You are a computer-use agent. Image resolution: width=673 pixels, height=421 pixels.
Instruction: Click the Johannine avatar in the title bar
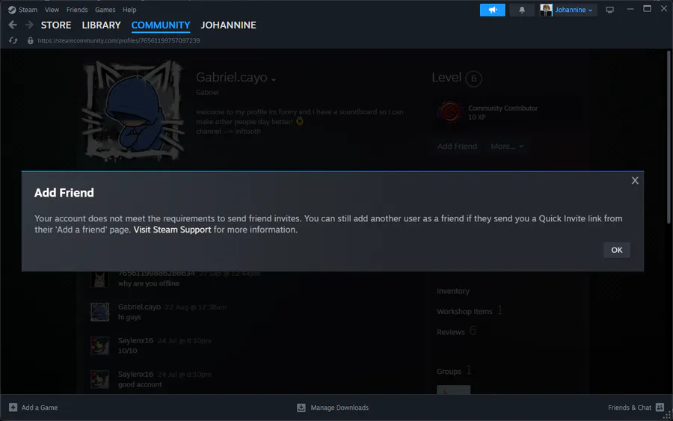coord(546,10)
